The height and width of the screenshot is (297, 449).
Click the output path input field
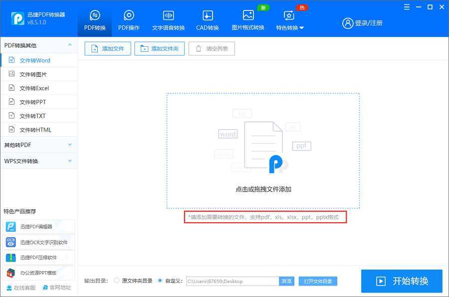click(x=232, y=281)
